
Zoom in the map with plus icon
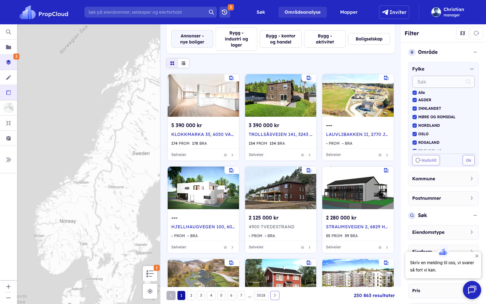(x=9, y=287)
